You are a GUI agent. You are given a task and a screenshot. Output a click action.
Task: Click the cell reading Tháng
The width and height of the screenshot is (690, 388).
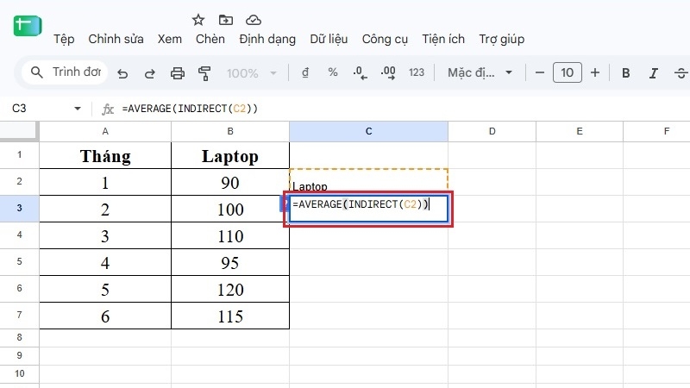click(x=105, y=156)
